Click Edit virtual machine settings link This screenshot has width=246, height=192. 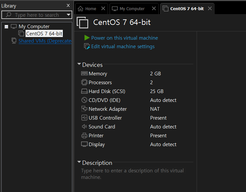[123, 47]
